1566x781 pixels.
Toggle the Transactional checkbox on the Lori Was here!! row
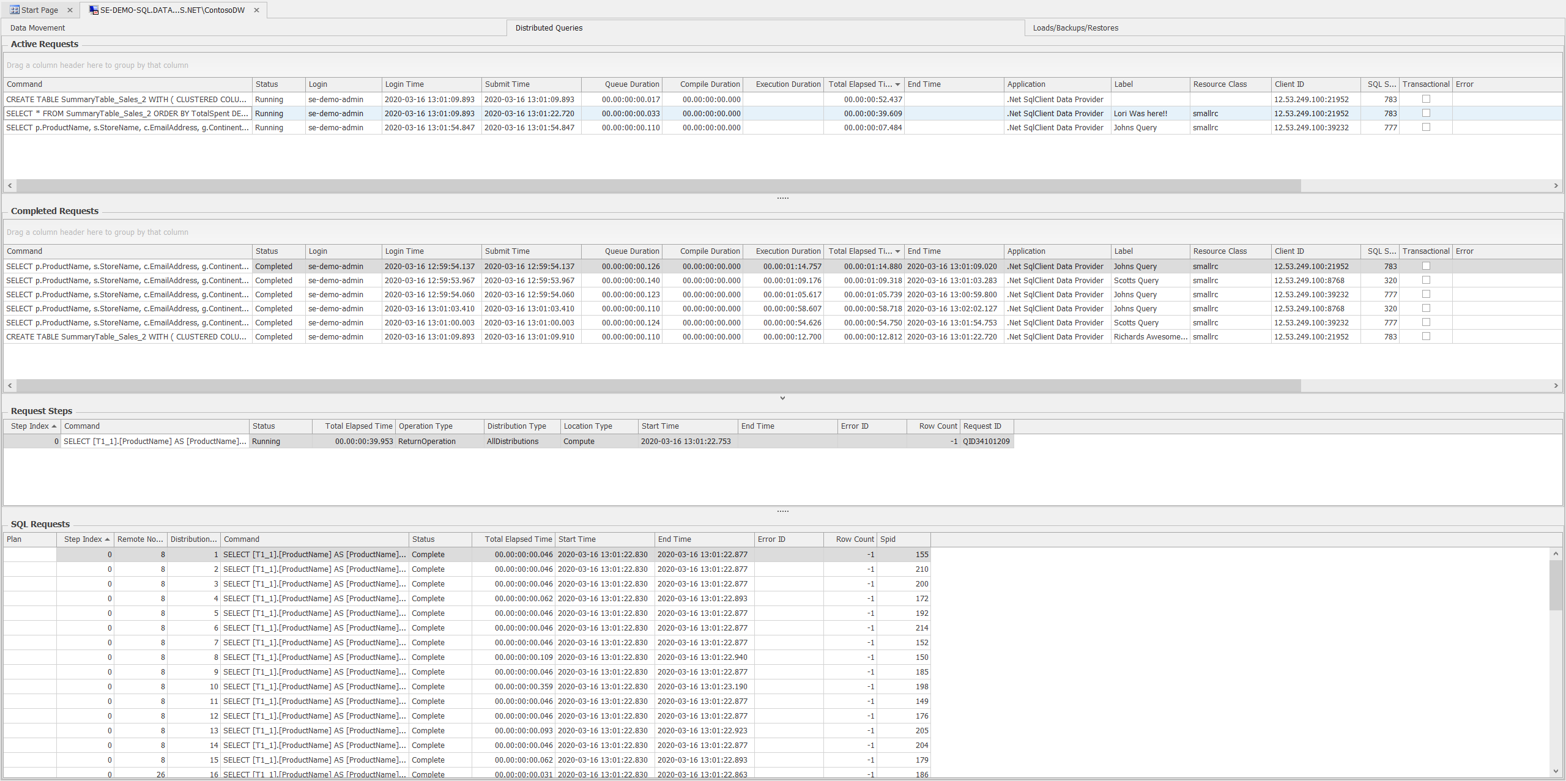click(x=1426, y=113)
